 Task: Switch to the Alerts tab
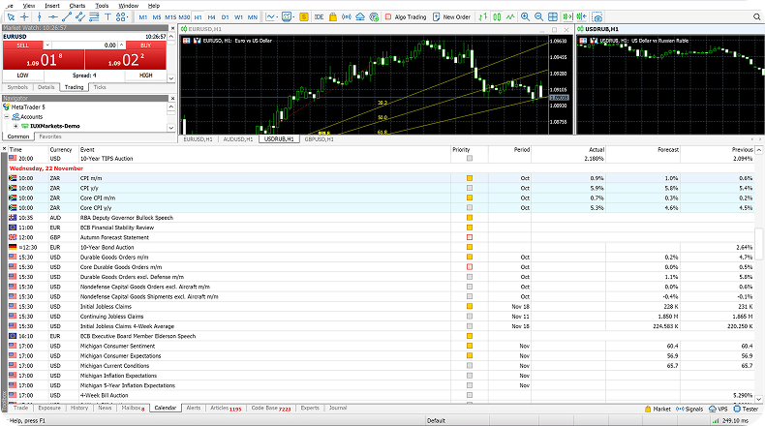click(194, 409)
